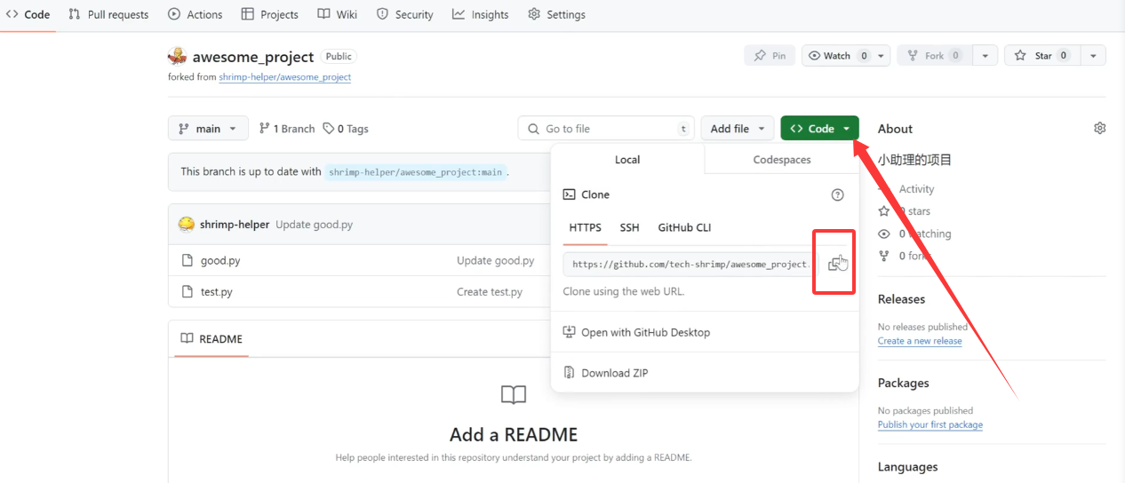1125x483 pixels.
Task: Click the shrimp-helper avatar in commit row
Action: click(x=187, y=225)
